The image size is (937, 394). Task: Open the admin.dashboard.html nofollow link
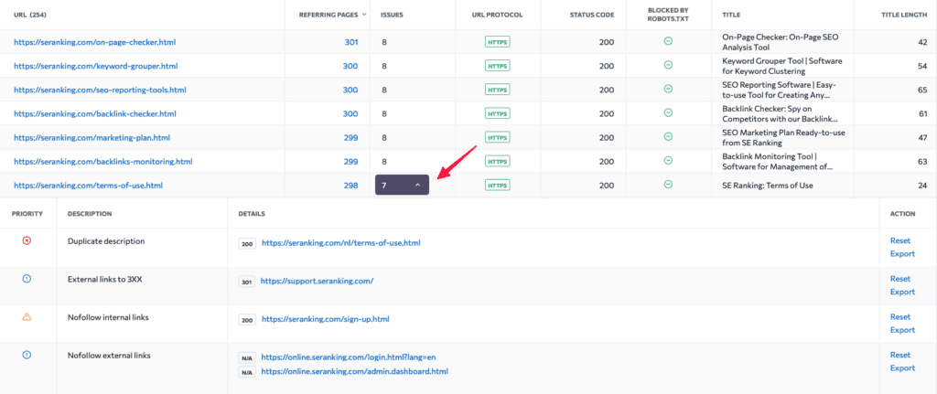point(354,372)
